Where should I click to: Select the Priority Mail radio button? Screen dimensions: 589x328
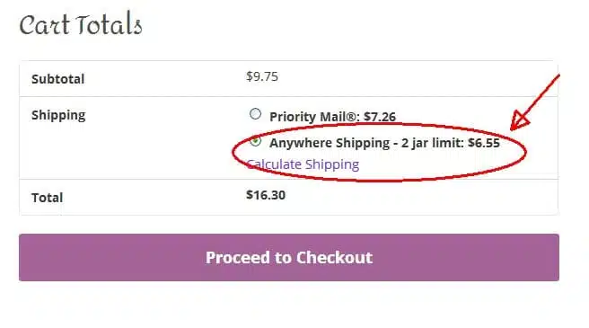(x=255, y=114)
